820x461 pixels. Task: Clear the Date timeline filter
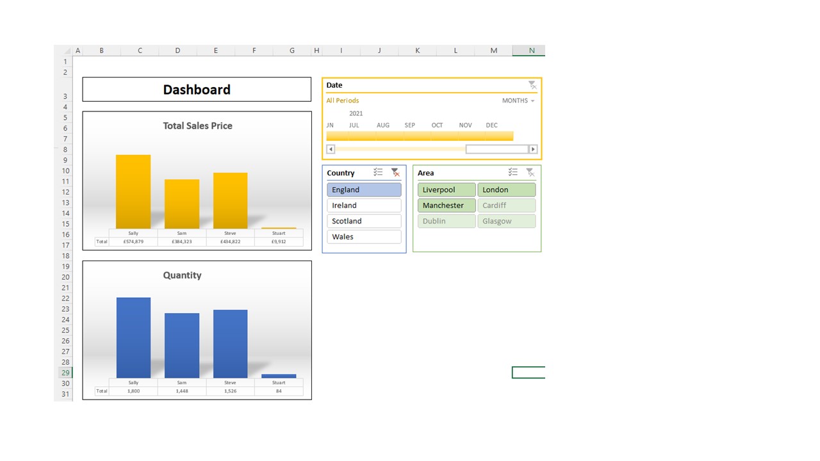point(532,85)
